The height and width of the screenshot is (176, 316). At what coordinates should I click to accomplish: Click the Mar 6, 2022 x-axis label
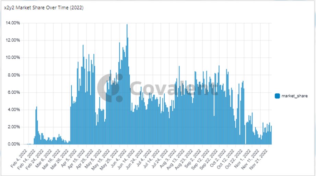tap(44, 159)
